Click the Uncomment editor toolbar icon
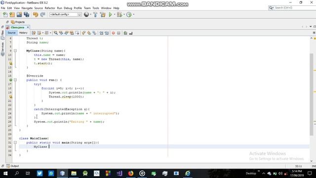The height and width of the screenshot is (178, 316). [x=131, y=33]
